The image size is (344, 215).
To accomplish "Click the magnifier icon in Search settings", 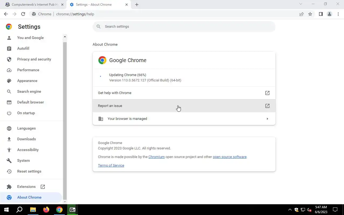I will pos(98,26).
